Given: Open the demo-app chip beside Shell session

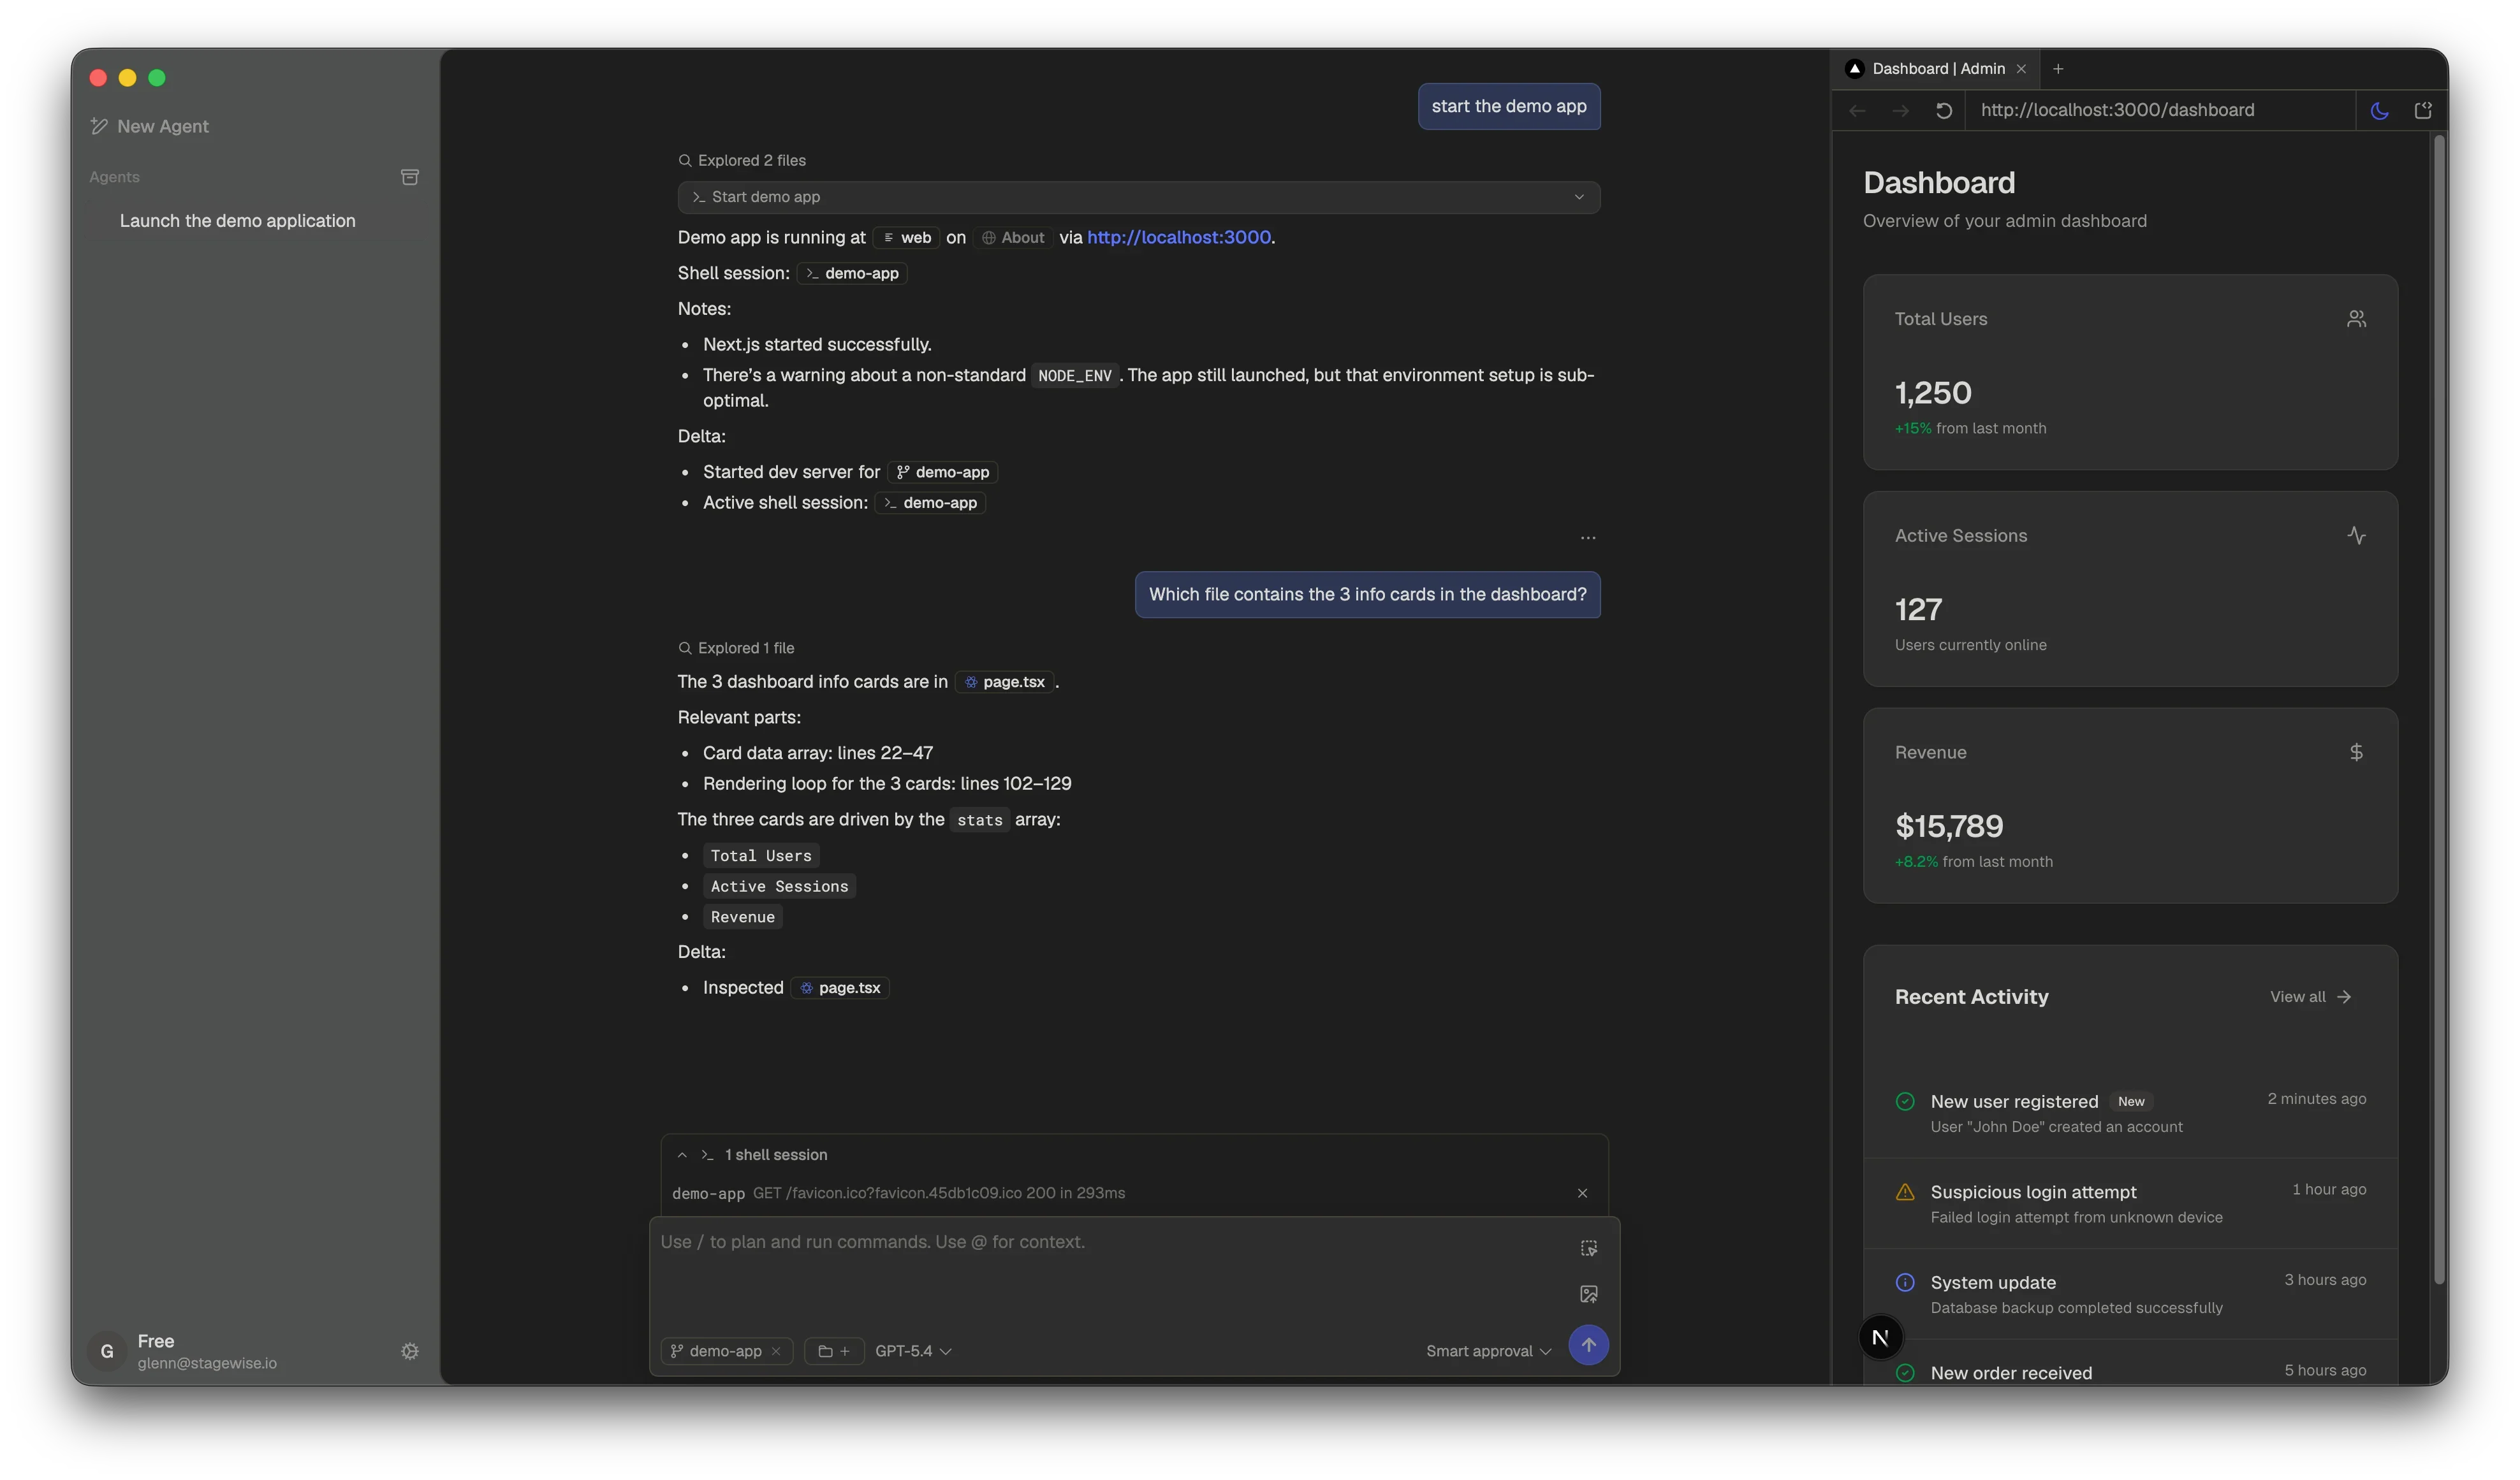Looking at the screenshot, I should pos(852,274).
